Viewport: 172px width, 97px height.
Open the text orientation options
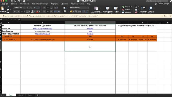(x=56, y=8)
